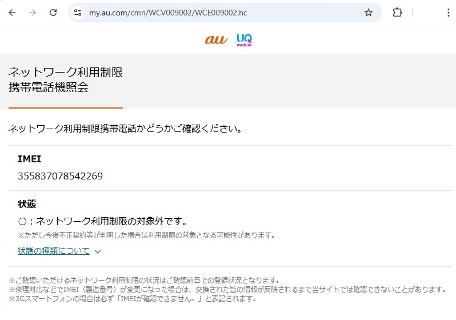
Task: Go forward with the browser arrow
Action: point(33,13)
